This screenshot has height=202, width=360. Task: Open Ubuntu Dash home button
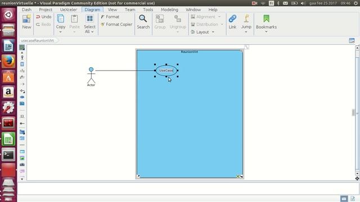coord(8,15)
